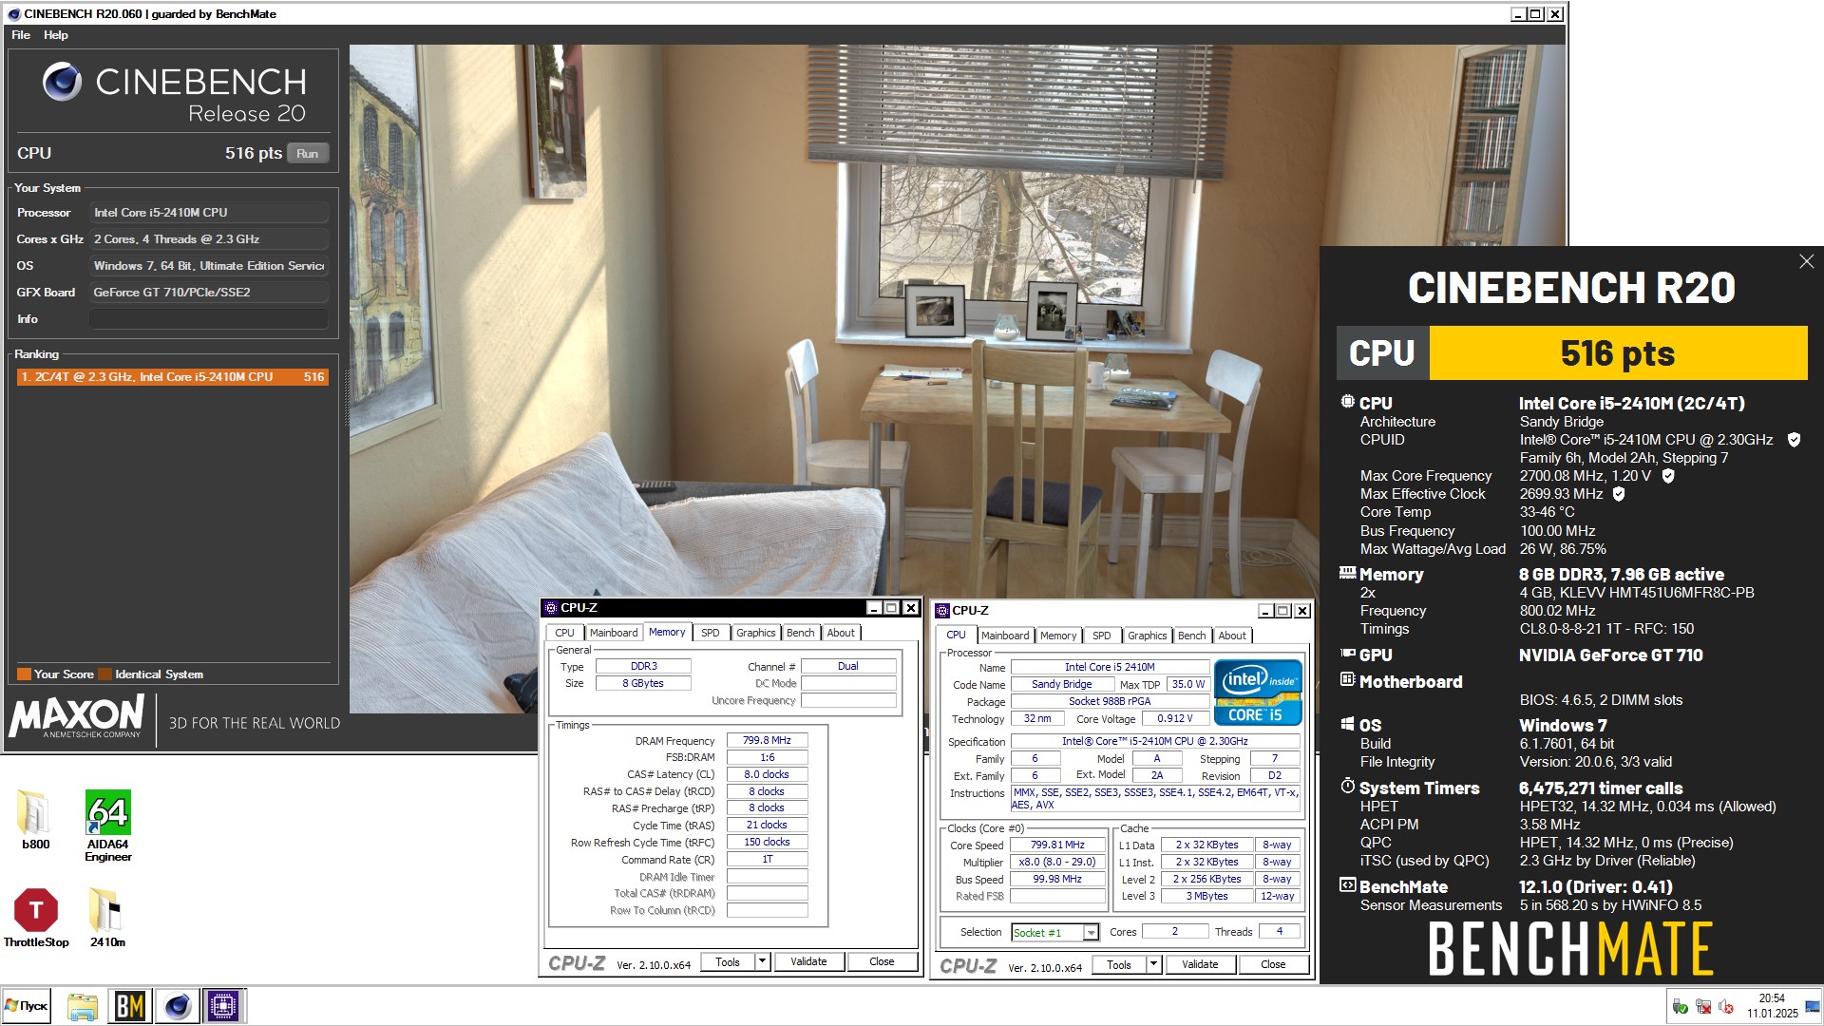Screen dimensions: 1824x1026
Task: Click the CPU chip icon in BenchMate panel
Action: [x=1347, y=402]
